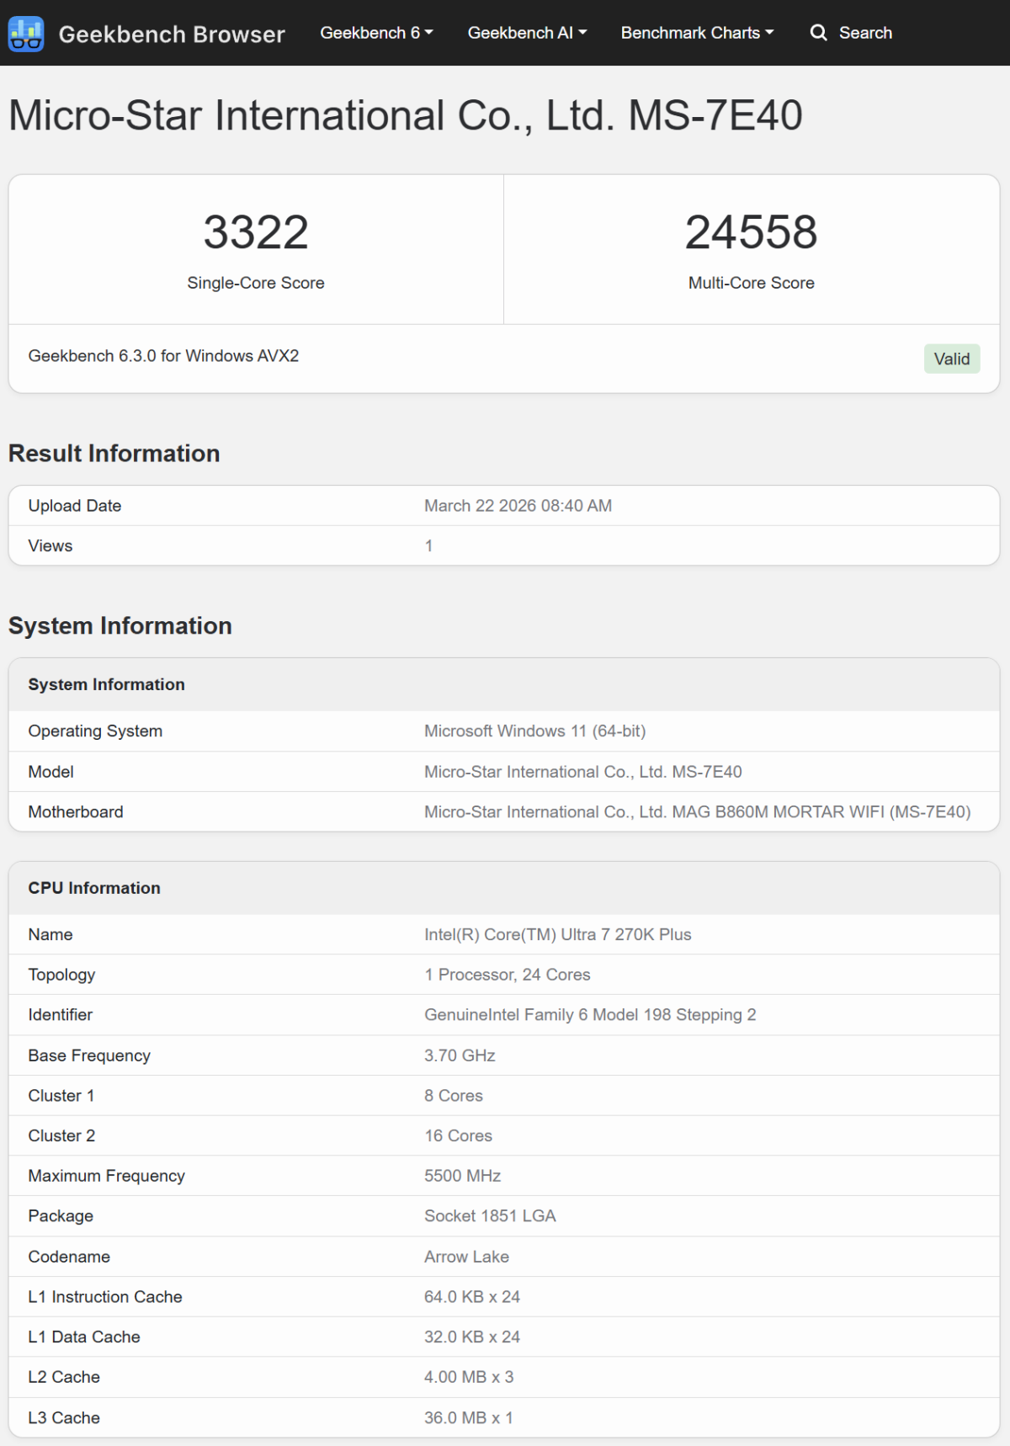Viewport: 1010px width, 1446px height.
Task: Open the Benchmark Charts dropdown
Action: coord(697,33)
